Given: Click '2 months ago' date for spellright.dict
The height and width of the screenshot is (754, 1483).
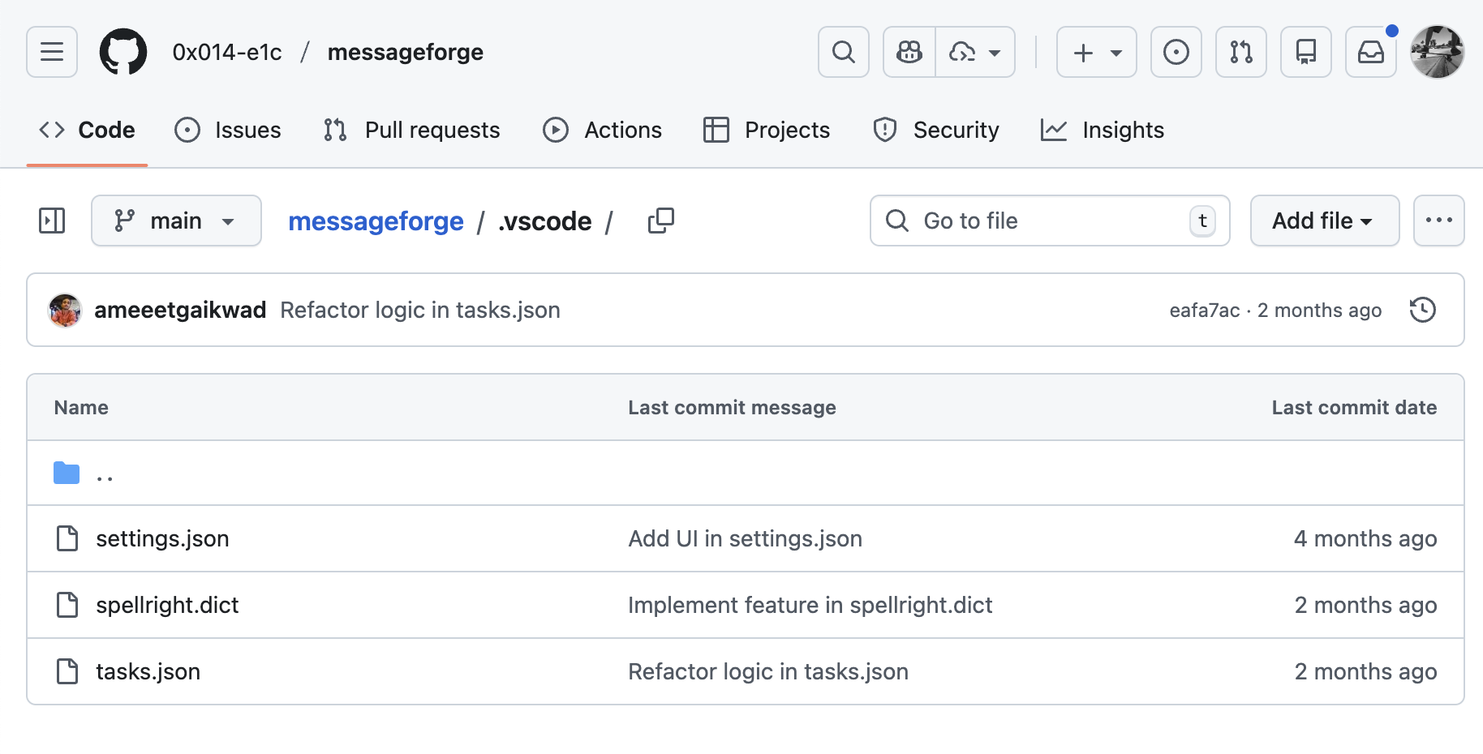Looking at the screenshot, I should [x=1365, y=605].
